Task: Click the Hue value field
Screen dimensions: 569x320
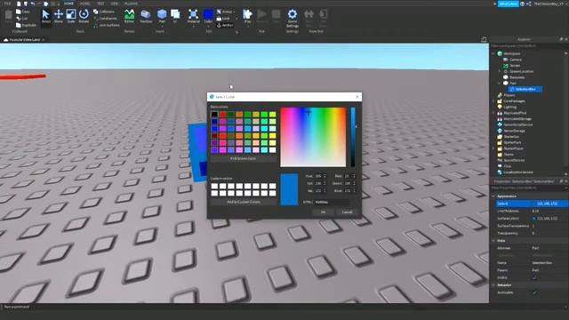Action: point(320,176)
